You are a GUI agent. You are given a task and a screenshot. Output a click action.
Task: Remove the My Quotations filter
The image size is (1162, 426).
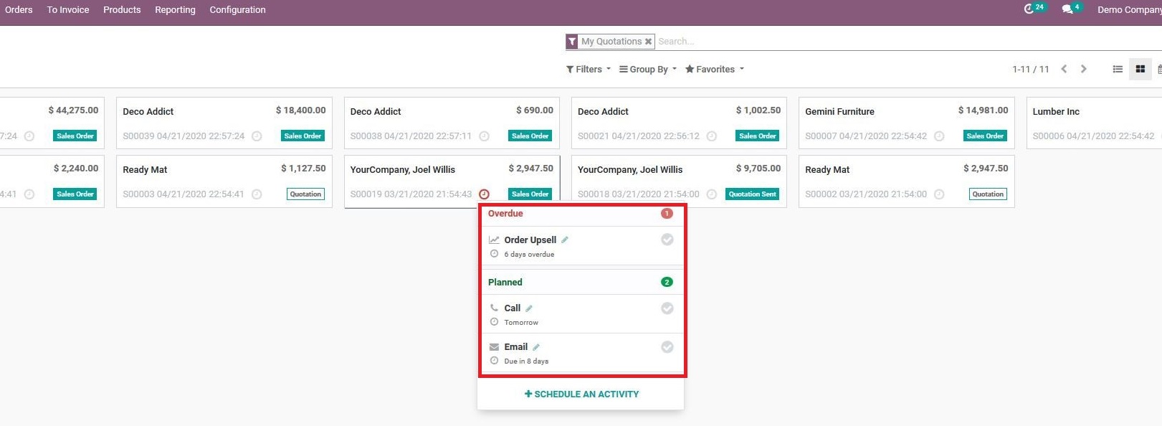(x=648, y=42)
